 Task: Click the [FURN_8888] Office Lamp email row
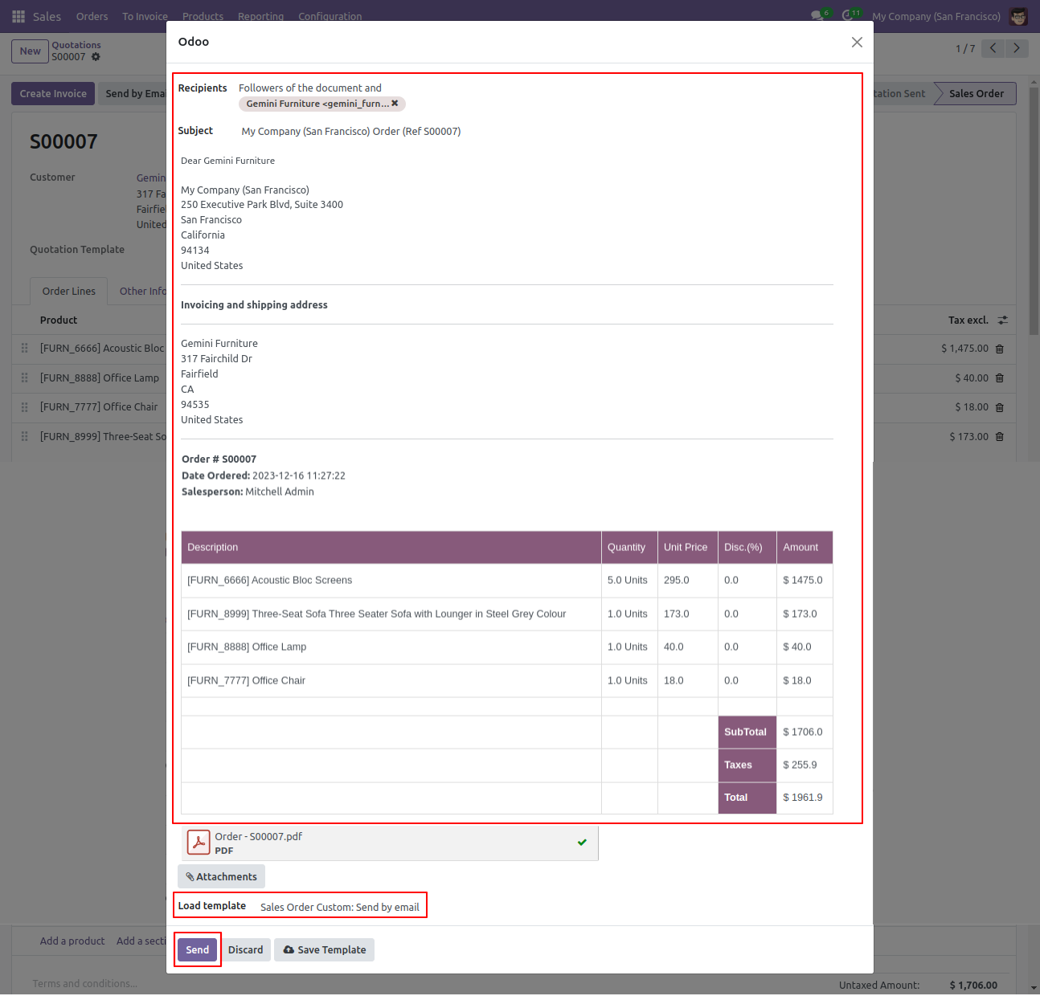pos(506,647)
